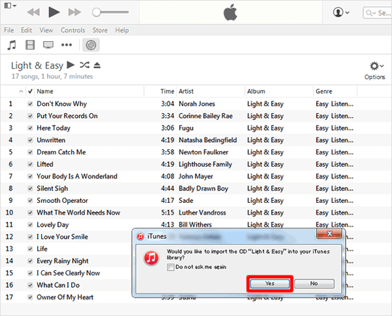Close the iTunes import dialog
This screenshot has height=316, width=392.
click(329, 234)
